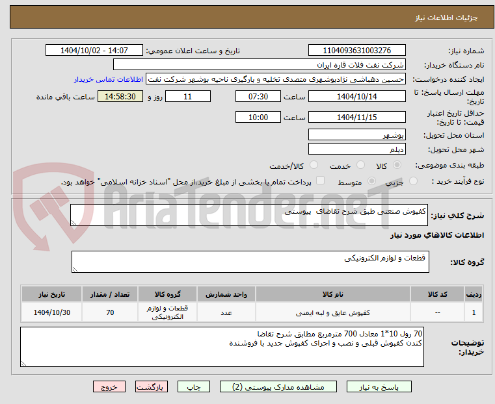Click the resize handle of توضیحات خریدار box
The height and width of the screenshot is (404, 495).
[23, 364]
